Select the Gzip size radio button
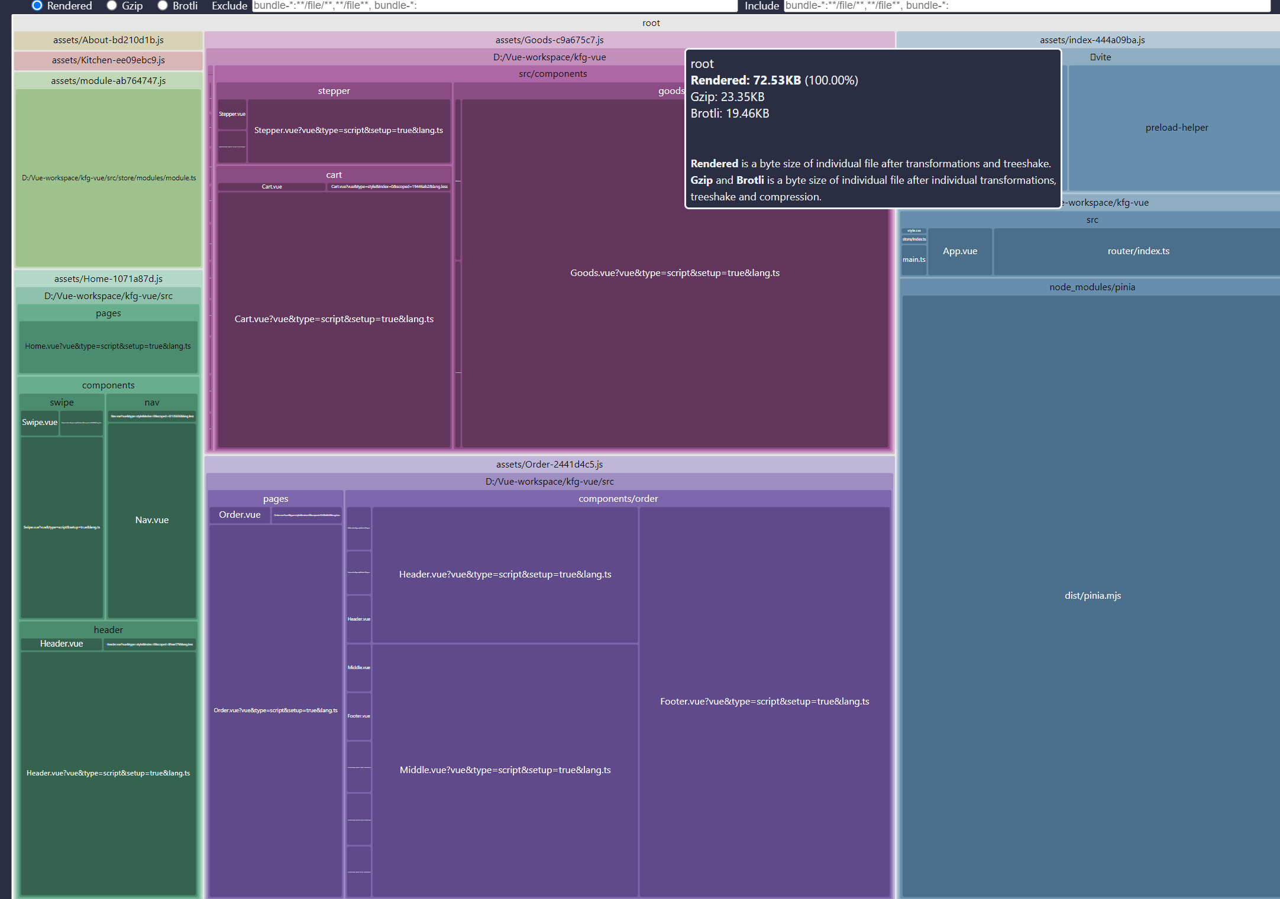The image size is (1280, 899). coord(112,5)
